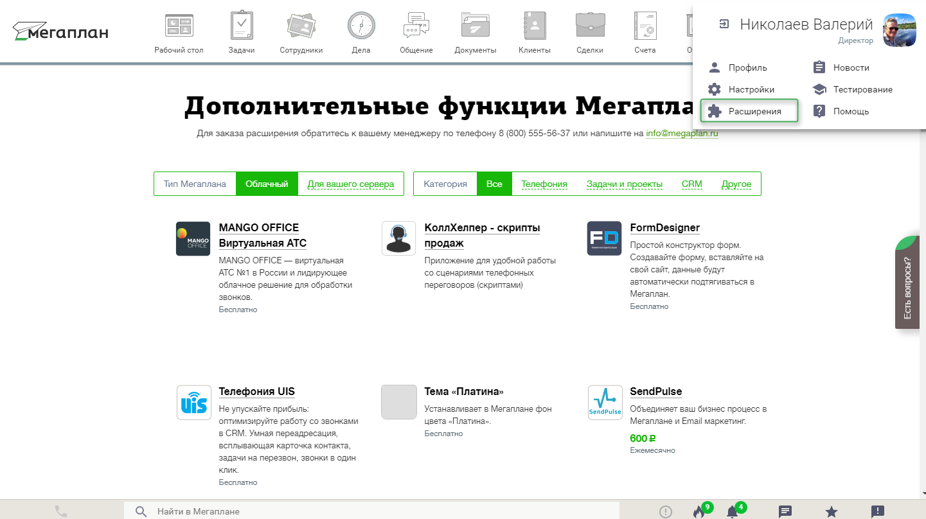The width and height of the screenshot is (926, 519).
Task: Filter extensions by CRM
Action: 692,184
